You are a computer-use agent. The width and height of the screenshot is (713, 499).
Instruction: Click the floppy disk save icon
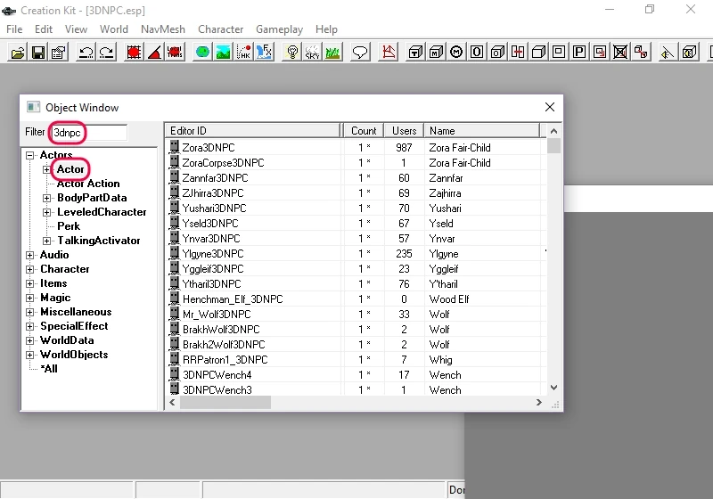point(38,53)
